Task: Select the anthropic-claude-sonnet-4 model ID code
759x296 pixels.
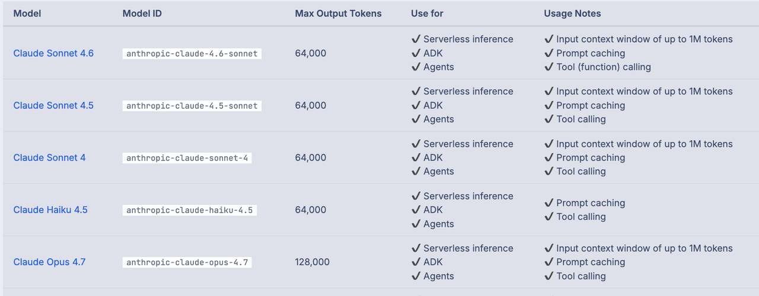Action: click(187, 158)
